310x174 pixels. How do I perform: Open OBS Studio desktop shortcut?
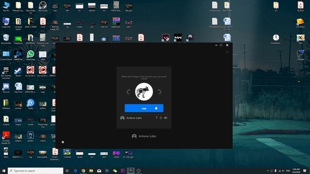pyautogui.click(x=43, y=6)
